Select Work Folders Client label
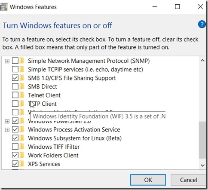The height and width of the screenshot is (190, 208). tap(53, 155)
